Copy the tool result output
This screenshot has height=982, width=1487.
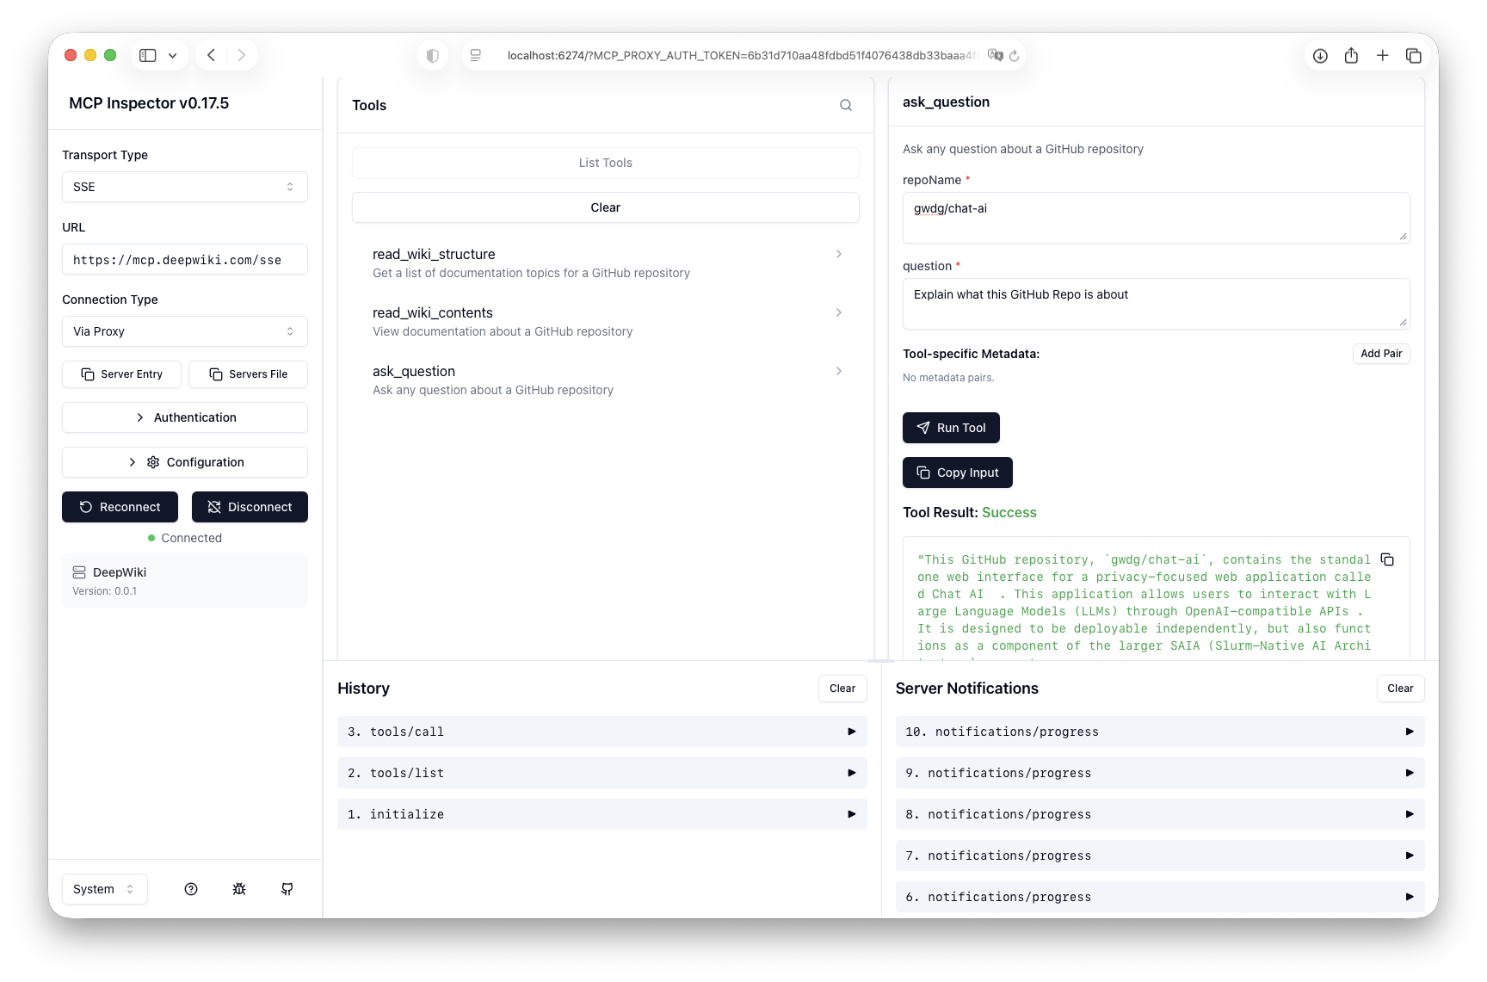click(1387, 559)
